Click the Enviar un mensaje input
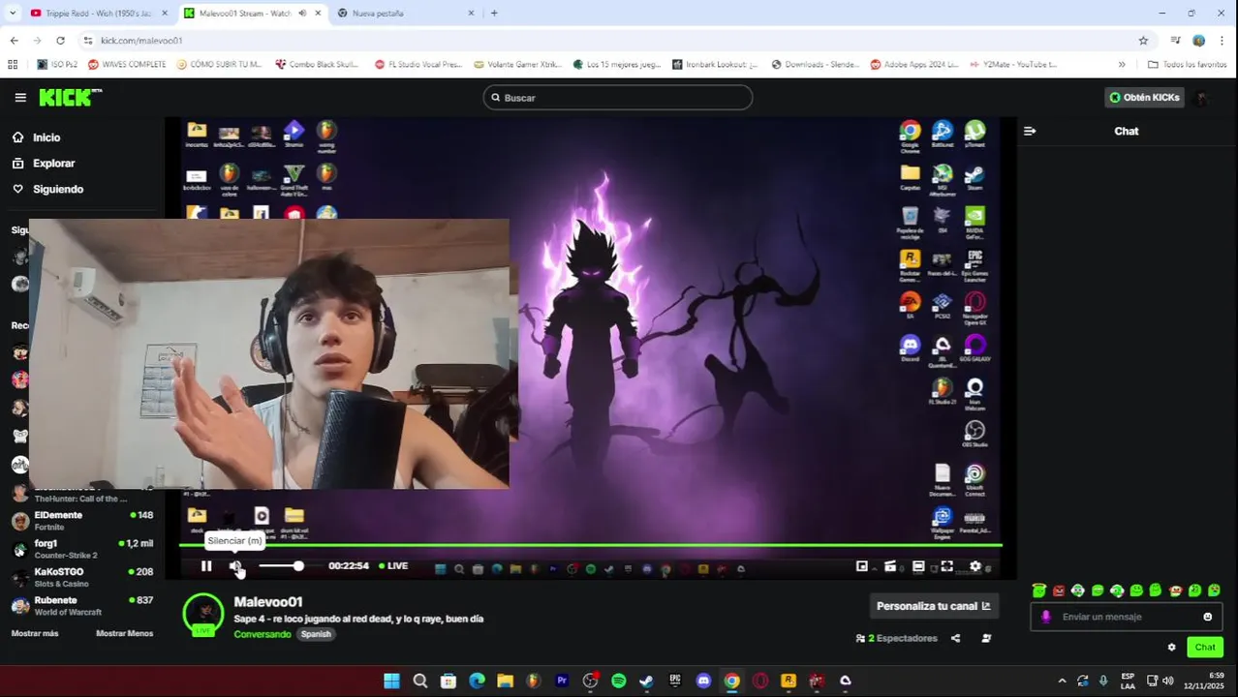The width and height of the screenshot is (1238, 697). [1129, 617]
